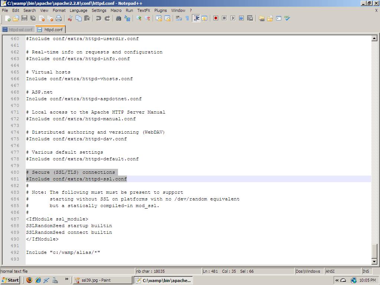This screenshot has width=380, height=285.
Task: Click the Cut scissors icon
Action: click(70, 18)
